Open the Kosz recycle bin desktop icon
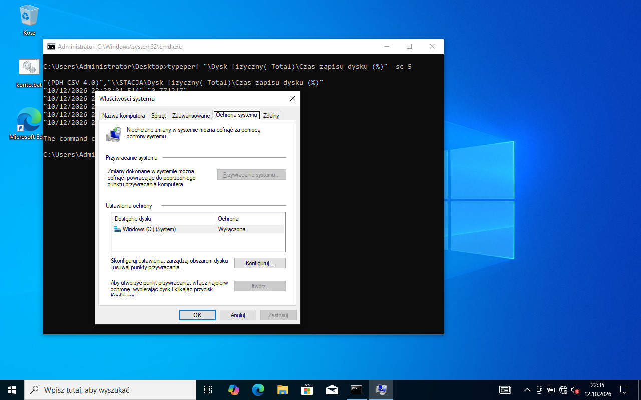Viewport: 641px width, 400px height. pyautogui.click(x=29, y=20)
